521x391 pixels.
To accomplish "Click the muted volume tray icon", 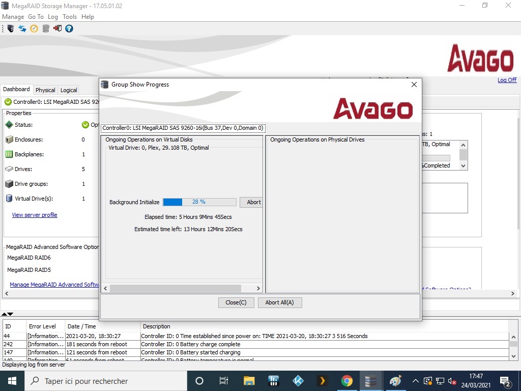I will click(x=452, y=381).
